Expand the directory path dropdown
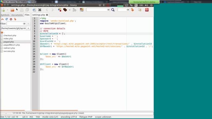212x119 pixels. coord(28,28)
